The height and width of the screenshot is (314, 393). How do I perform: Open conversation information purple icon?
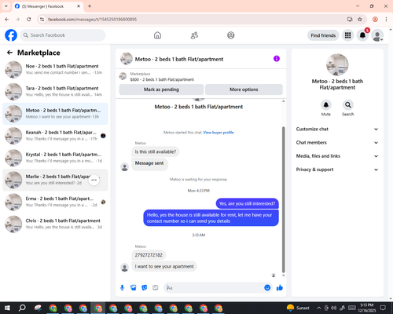click(277, 59)
